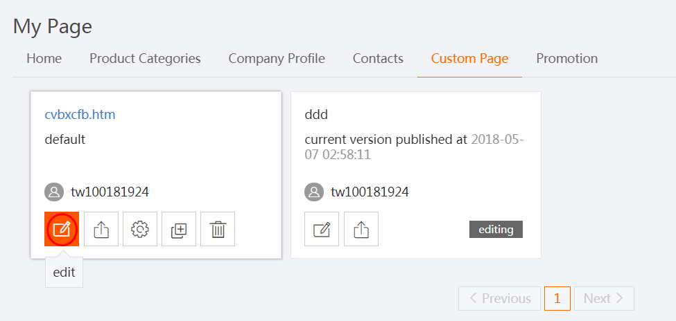Open the Product Categories tab
Viewport: 676px width, 321px height.
(145, 59)
